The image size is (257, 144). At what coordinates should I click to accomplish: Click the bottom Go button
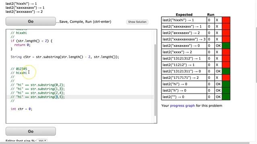[x=31, y=131]
